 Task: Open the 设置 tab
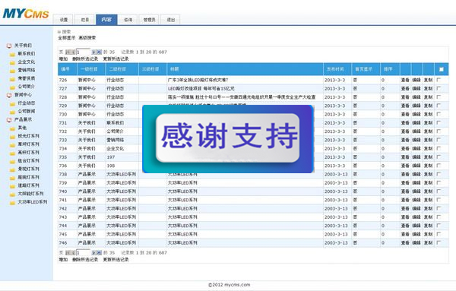click(64, 20)
